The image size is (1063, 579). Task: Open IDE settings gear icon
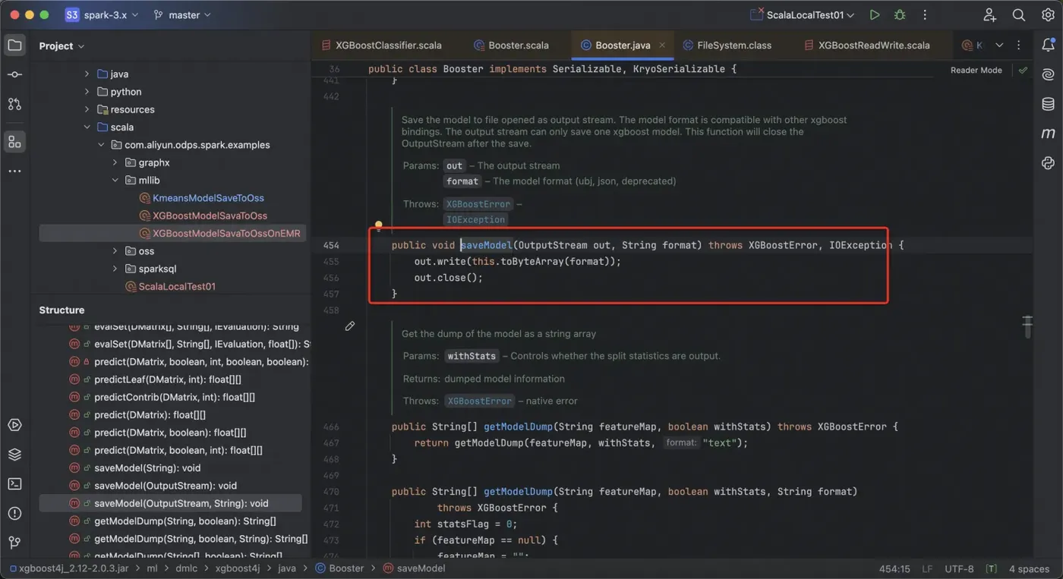pos(1048,15)
